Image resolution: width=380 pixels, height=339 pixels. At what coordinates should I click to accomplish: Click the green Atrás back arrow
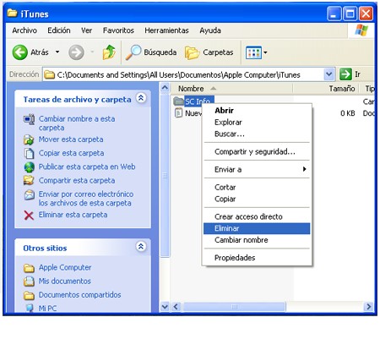click(x=20, y=52)
